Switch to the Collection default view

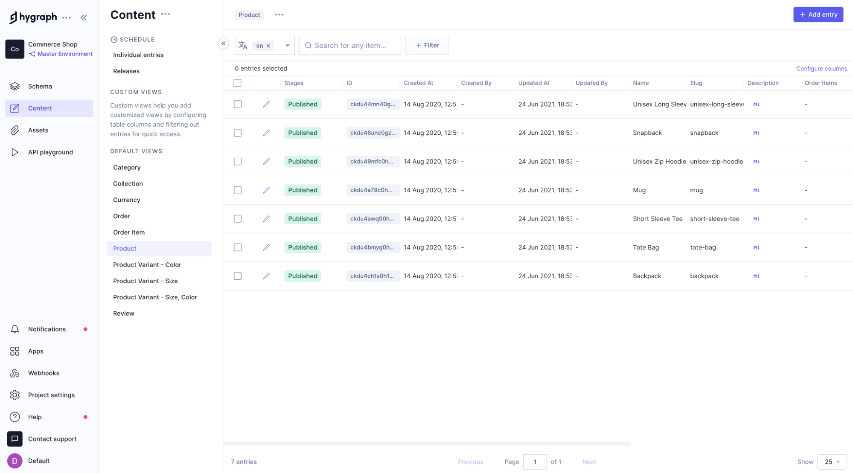128,183
